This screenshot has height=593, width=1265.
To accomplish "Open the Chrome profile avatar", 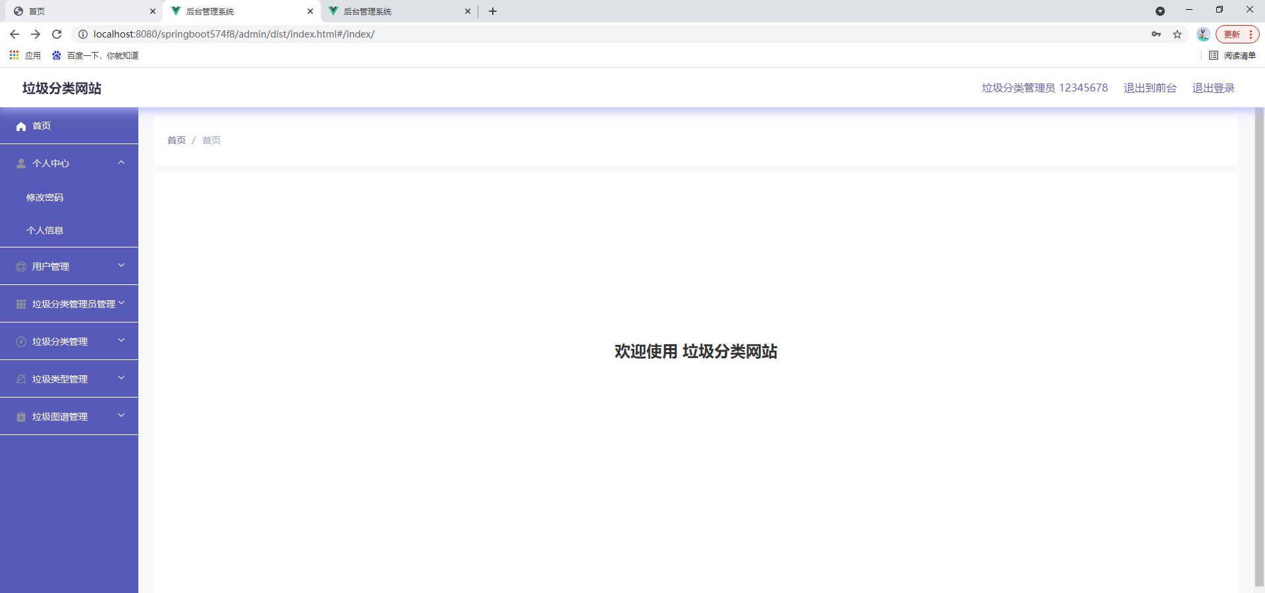I will pyautogui.click(x=1203, y=34).
